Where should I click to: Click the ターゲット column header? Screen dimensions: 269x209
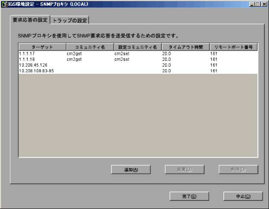point(42,47)
